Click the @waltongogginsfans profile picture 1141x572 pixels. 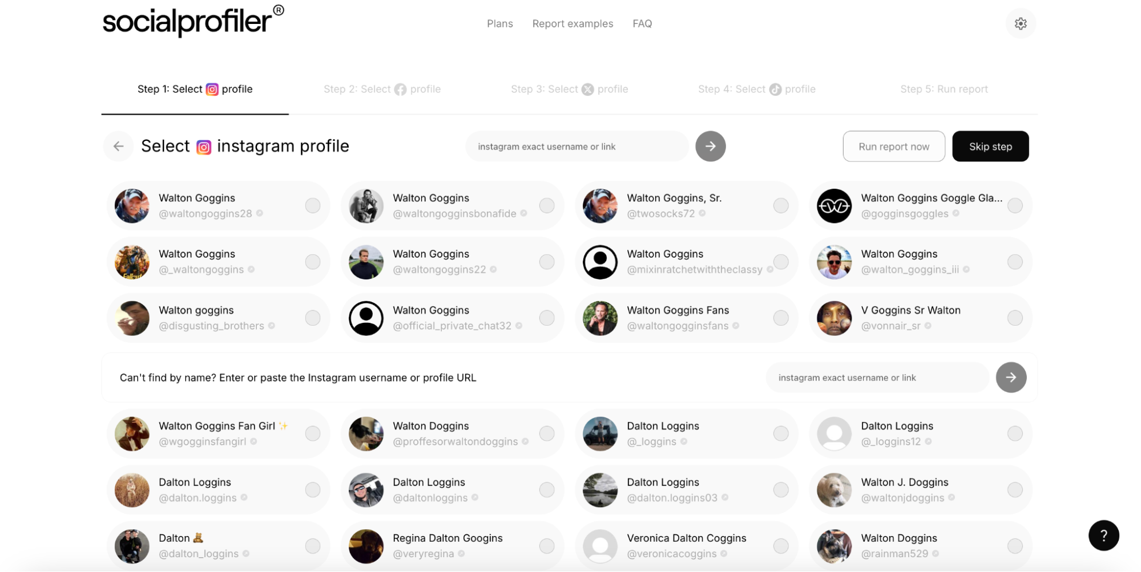coord(600,318)
